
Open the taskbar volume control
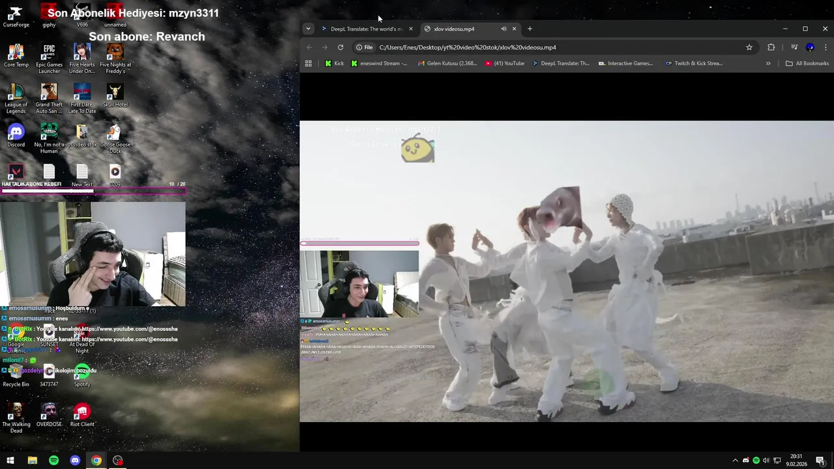click(x=766, y=461)
